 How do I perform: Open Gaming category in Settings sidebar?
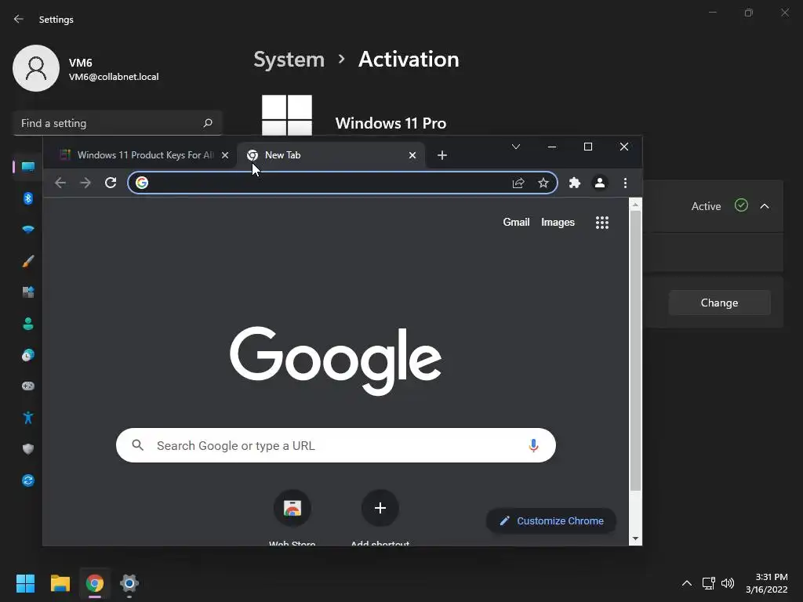point(28,386)
